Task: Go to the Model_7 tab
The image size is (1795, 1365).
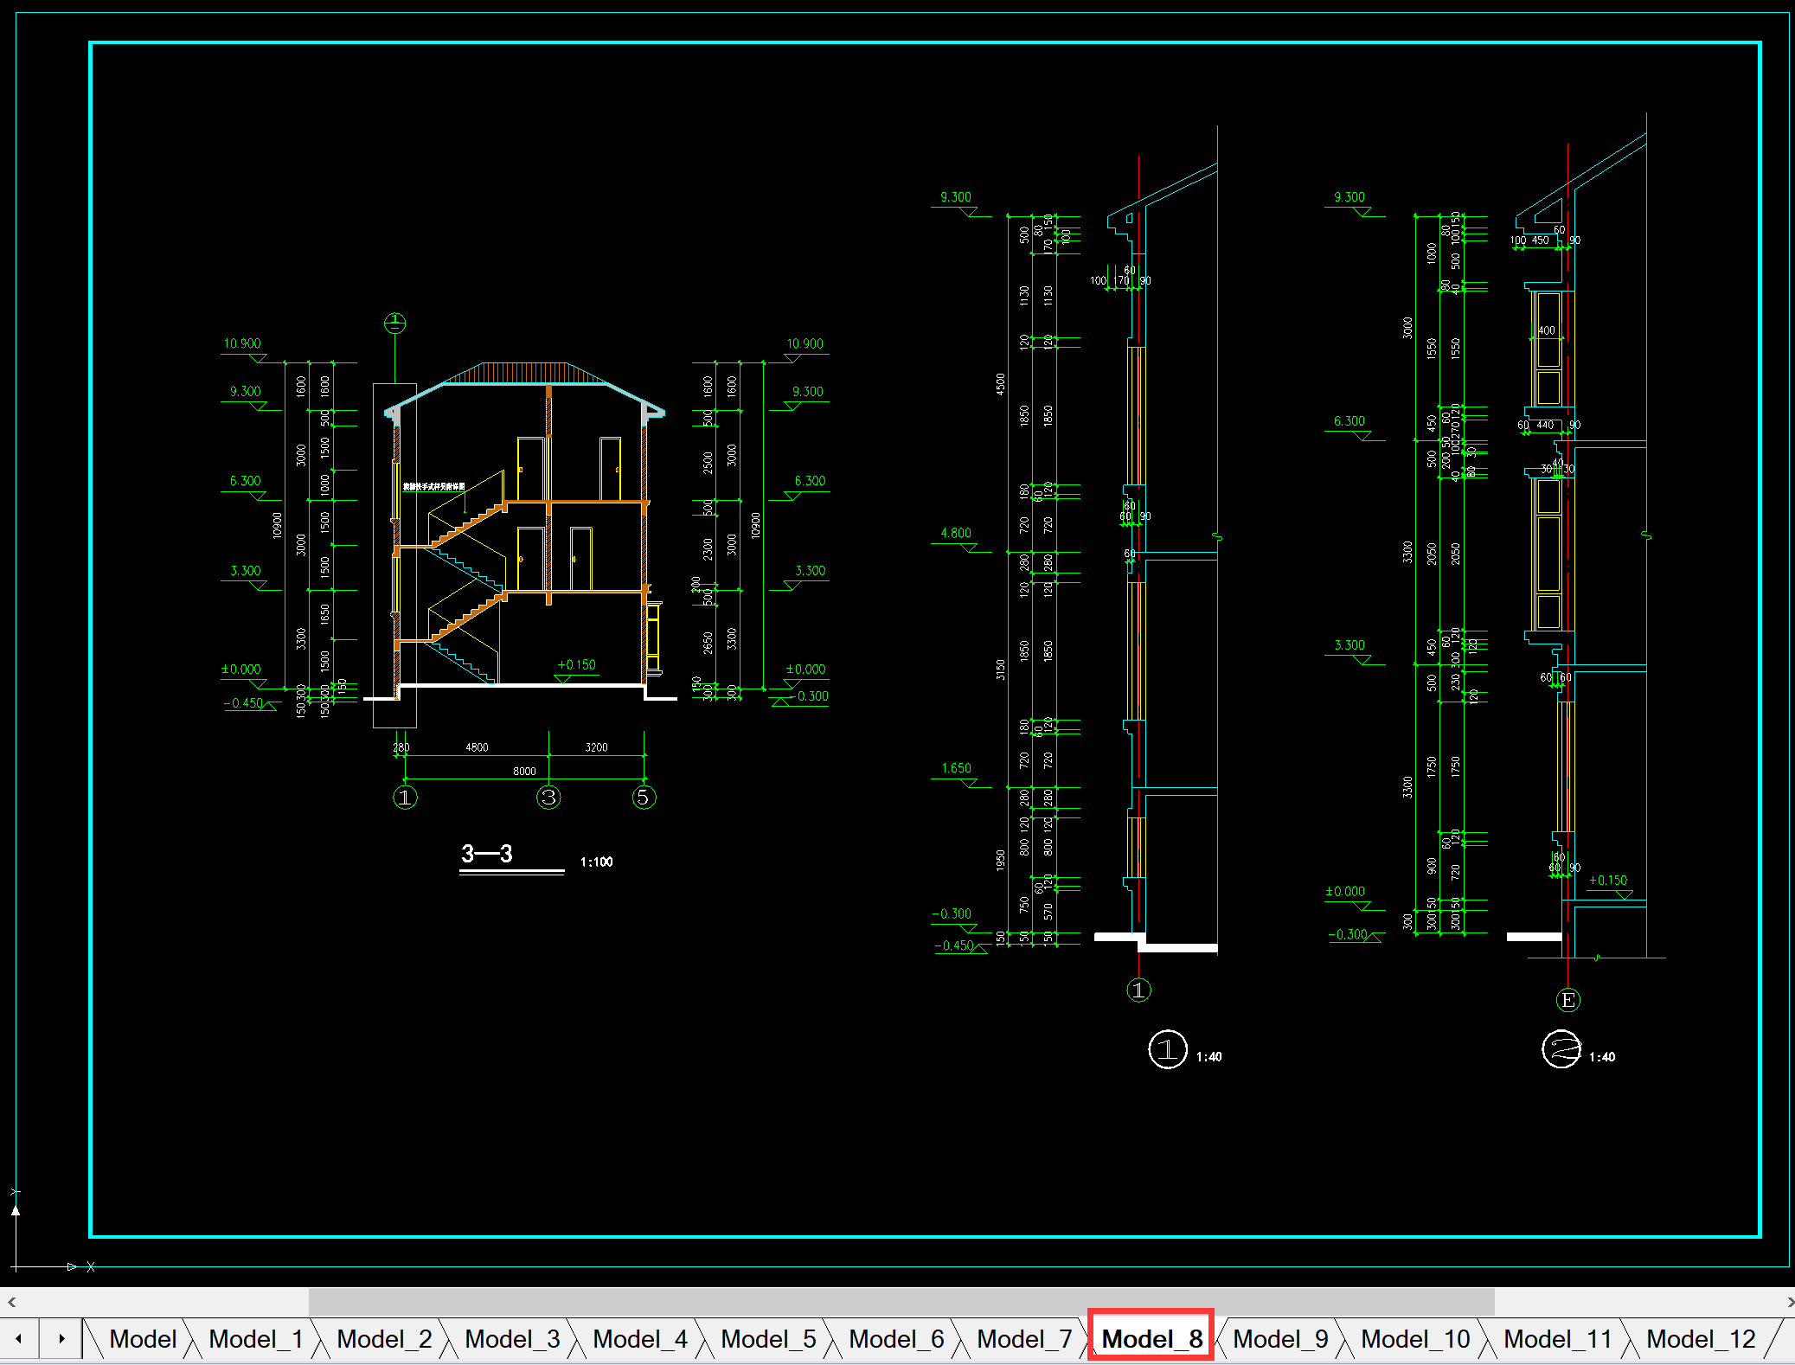Action: point(1024,1339)
